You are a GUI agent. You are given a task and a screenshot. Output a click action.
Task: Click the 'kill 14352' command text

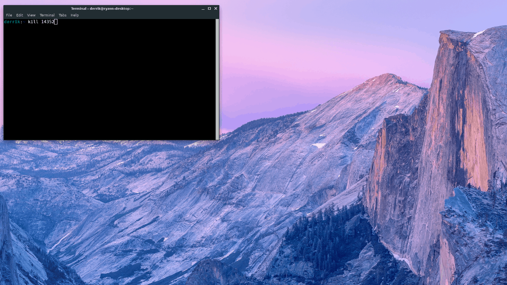click(x=41, y=22)
